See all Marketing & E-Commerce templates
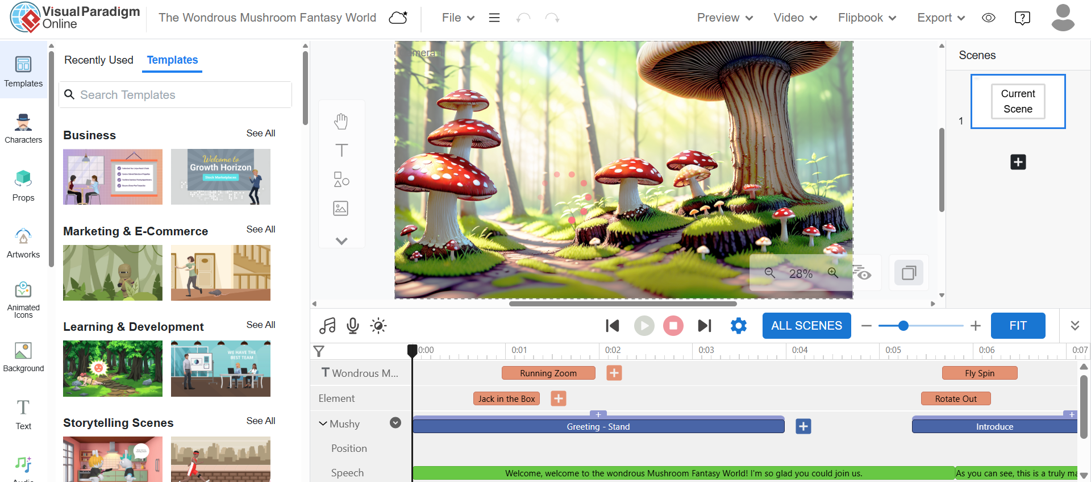This screenshot has height=482, width=1091. tap(261, 229)
